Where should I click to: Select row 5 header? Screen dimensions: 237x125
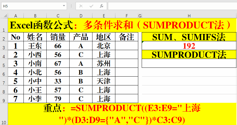(x=4, y=63)
